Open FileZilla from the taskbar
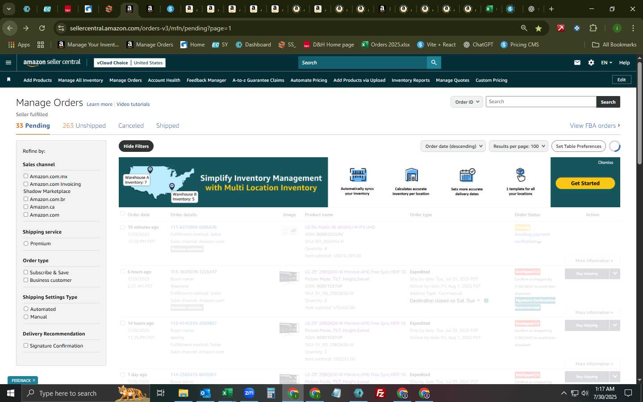Image resolution: width=643 pixels, height=402 pixels. [x=380, y=393]
